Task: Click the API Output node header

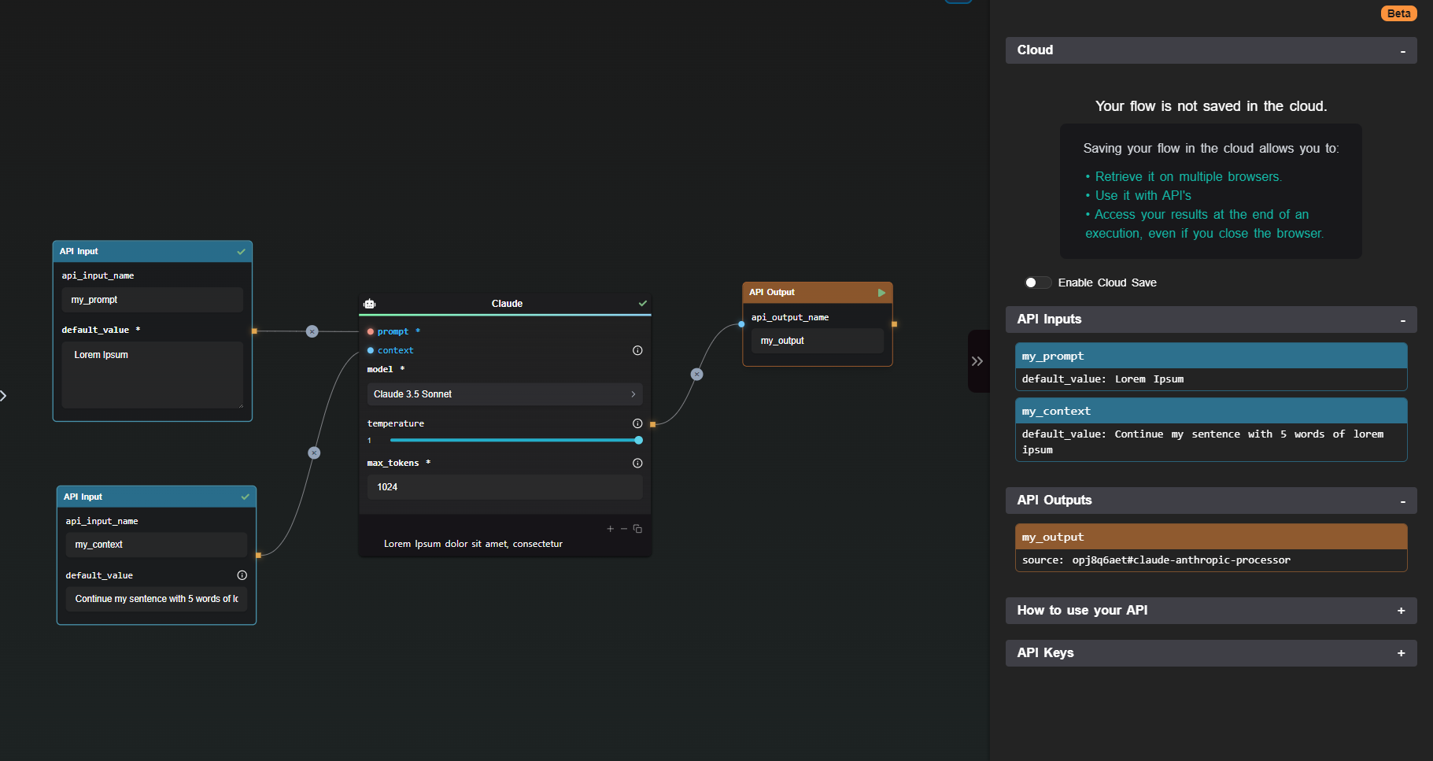Action: (x=817, y=293)
